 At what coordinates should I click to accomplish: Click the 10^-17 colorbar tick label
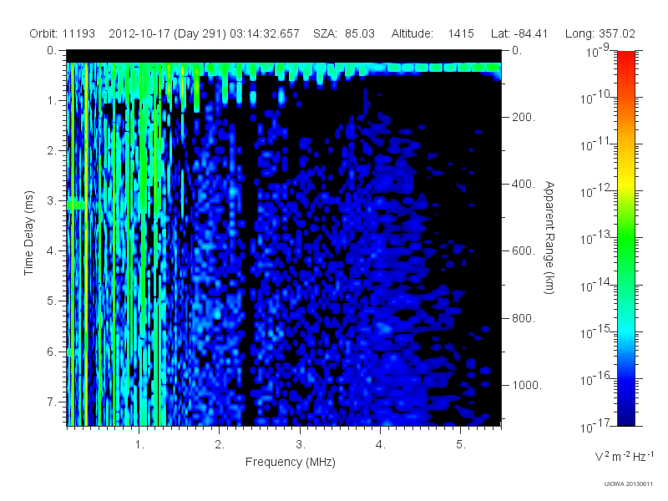[x=596, y=426]
